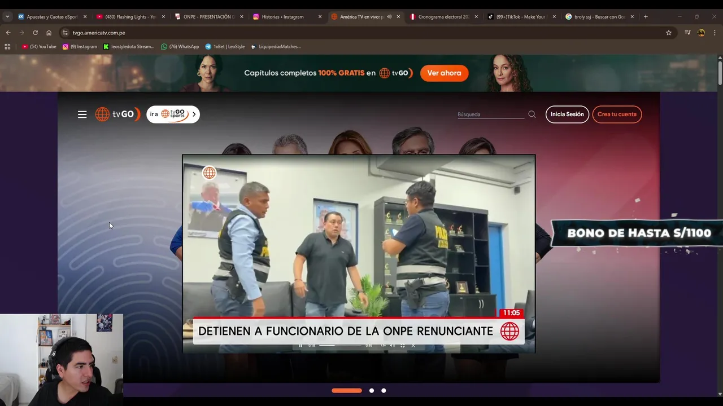Open 1xBet | LeoStyle bookmark
The width and height of the screenshot is (723, 406).
pyautogui.click(x=225, y=47)
